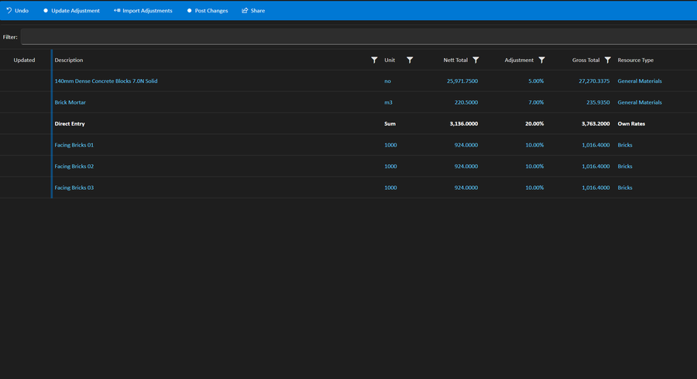This screenshot has height=379, width=697.
Task: Select the Direct Entry row
Action: point(348,124)
